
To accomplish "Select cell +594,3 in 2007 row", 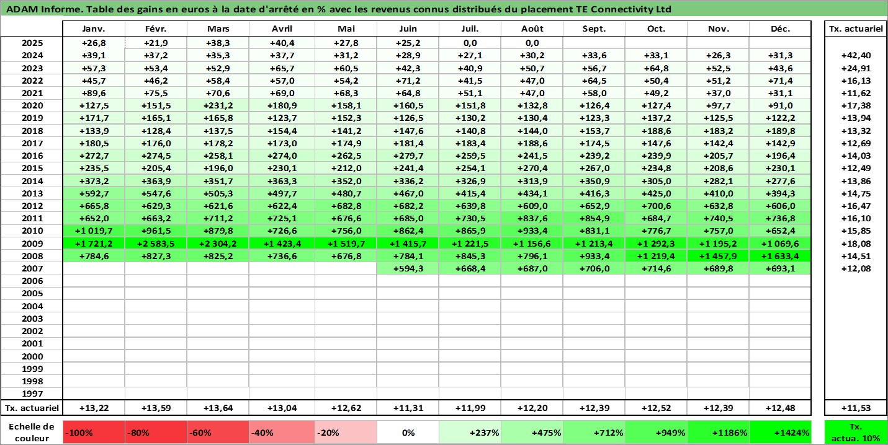I will [408, 268].
